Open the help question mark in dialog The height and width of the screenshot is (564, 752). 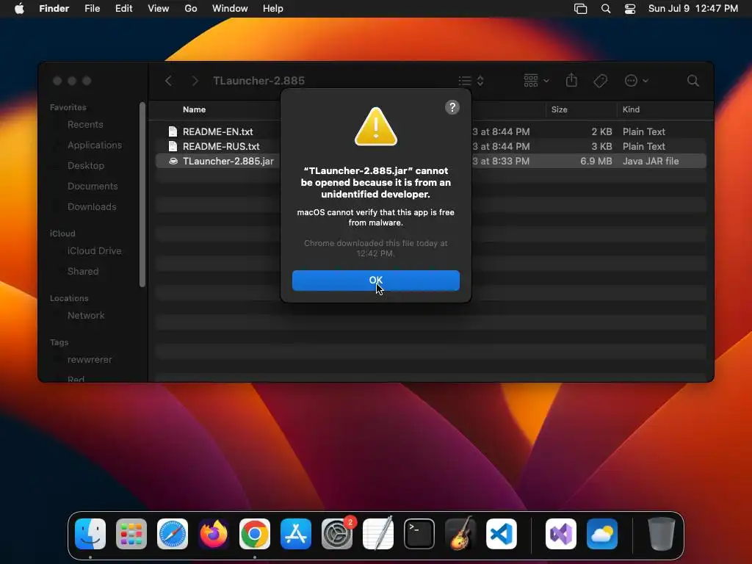pos(452,107)
